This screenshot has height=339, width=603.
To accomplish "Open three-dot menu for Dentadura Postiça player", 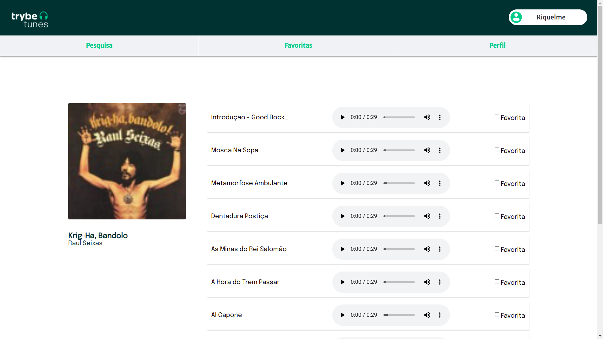I will tap(440, 216).
